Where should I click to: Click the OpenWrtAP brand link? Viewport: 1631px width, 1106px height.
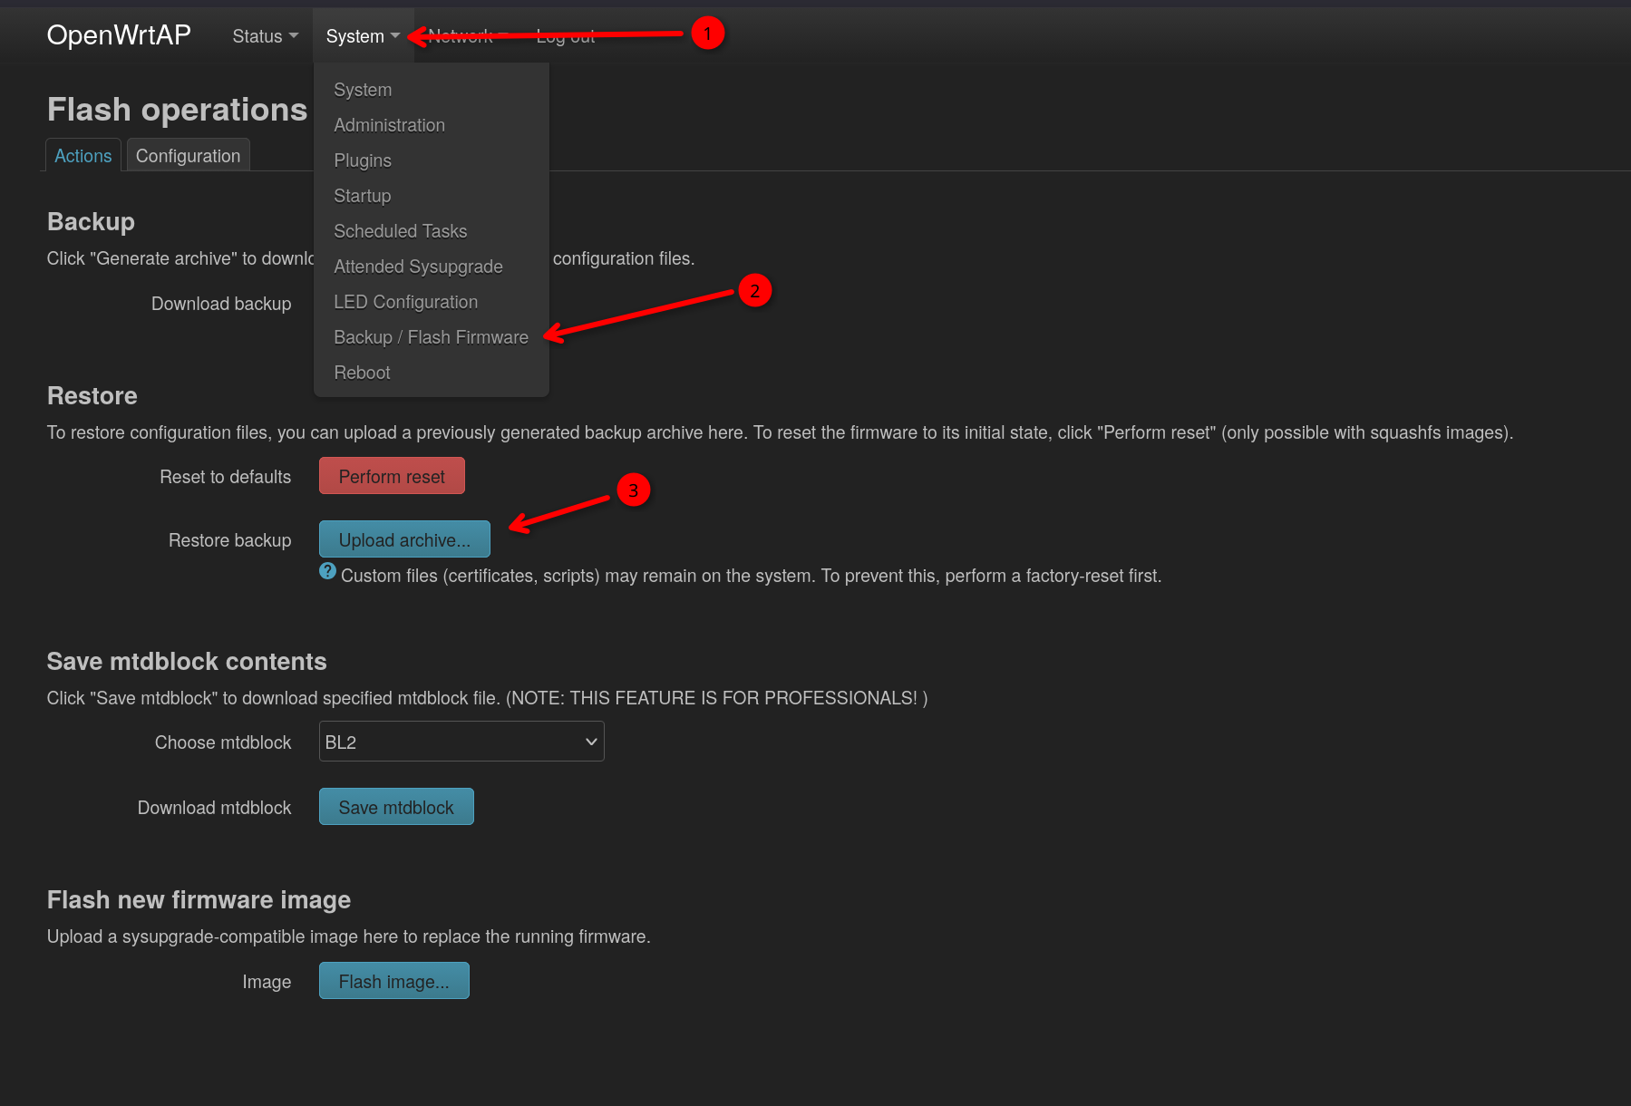pyautogui.click(x=119, y=35)
